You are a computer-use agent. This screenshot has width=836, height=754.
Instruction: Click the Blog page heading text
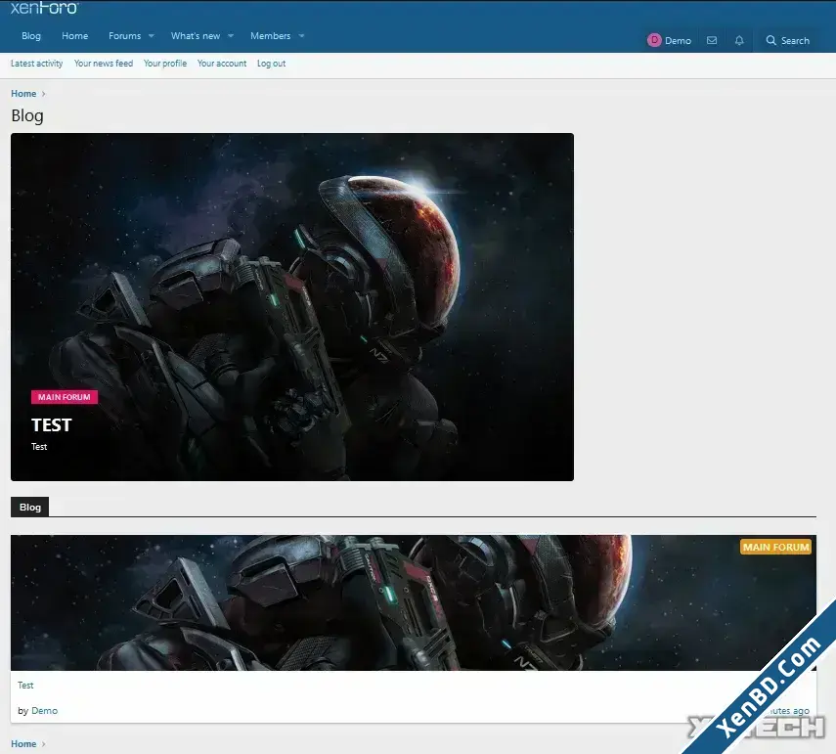[27, 115]
